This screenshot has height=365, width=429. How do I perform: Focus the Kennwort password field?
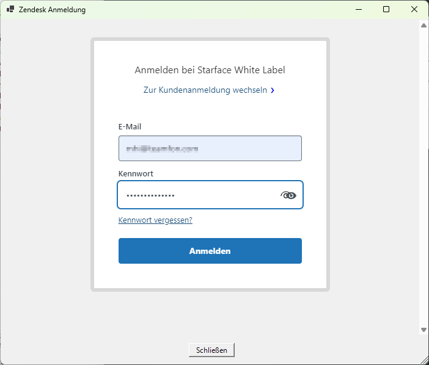210,195
